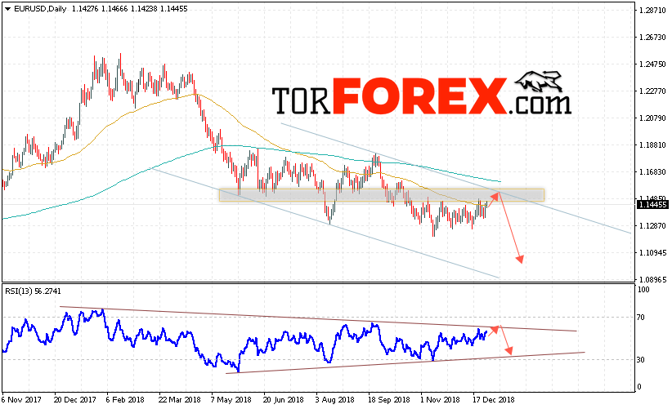The image size is (672, 409).
Task: Select the 1.24750 price axis label
Action: point(652,64)
